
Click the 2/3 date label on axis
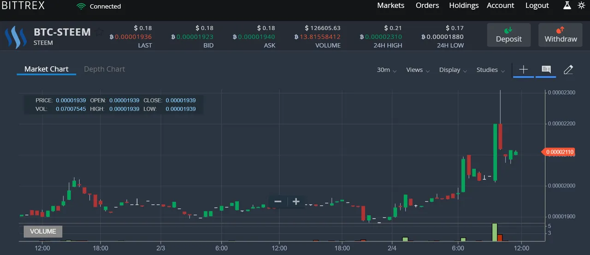click(161, 248)
